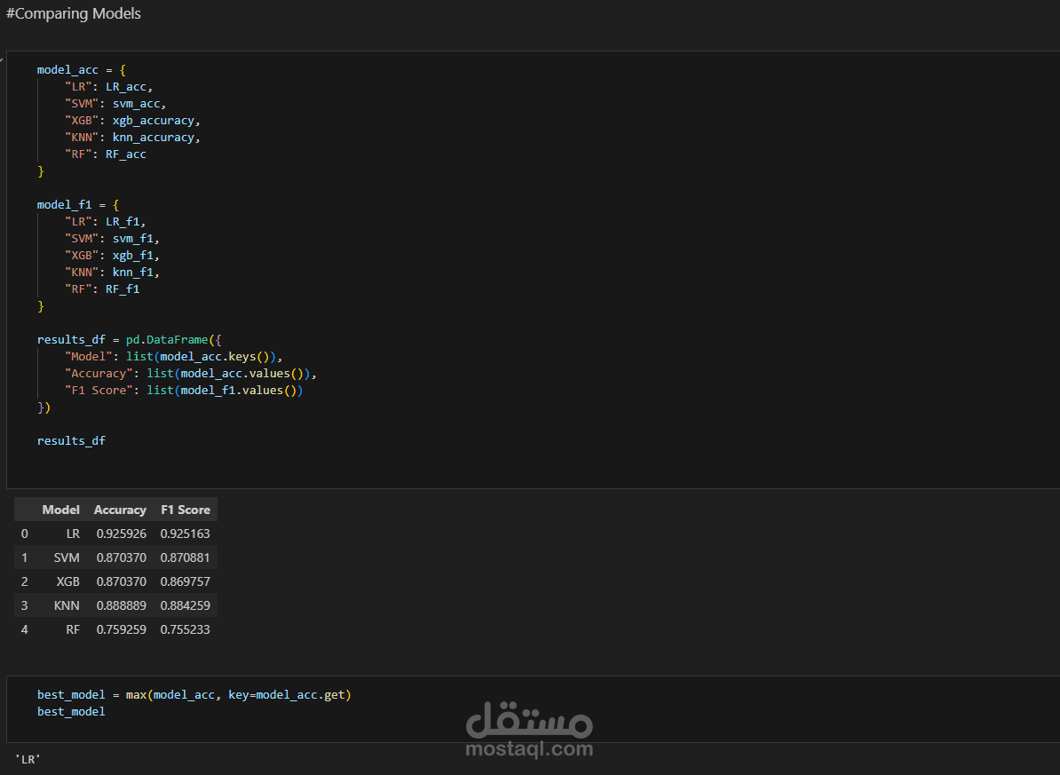
Task: Click accuracy value 0.870370 in SVM row
Action: [x=121, y=558]
